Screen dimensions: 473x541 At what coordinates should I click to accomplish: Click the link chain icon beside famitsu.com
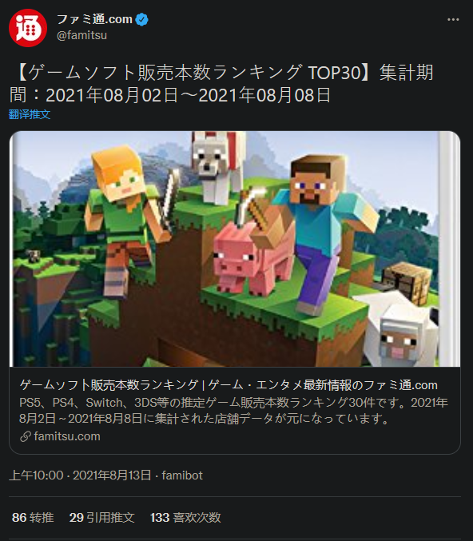(x=26, y=436)
